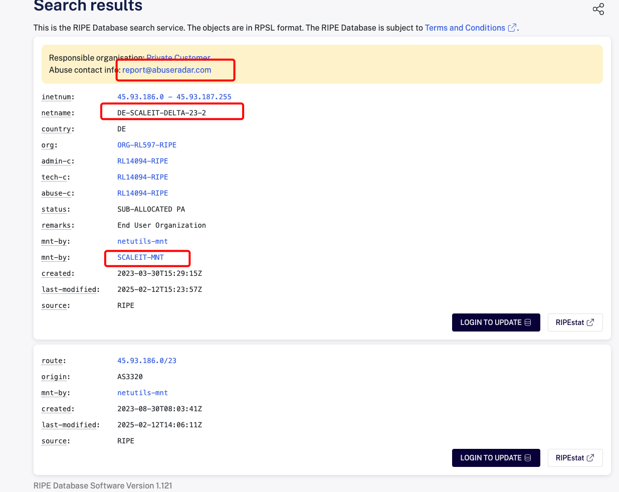Click Login to Update for route object
Screen dimensions: 619x492
pos(496,458)
